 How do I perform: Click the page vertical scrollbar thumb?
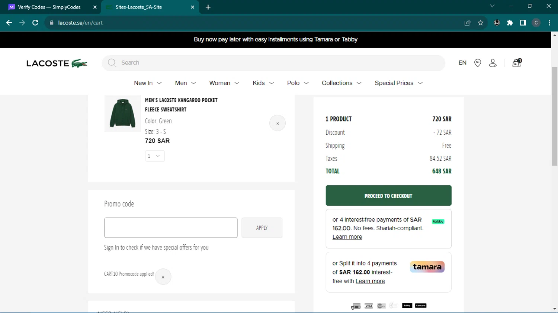(x=555, y=116)
